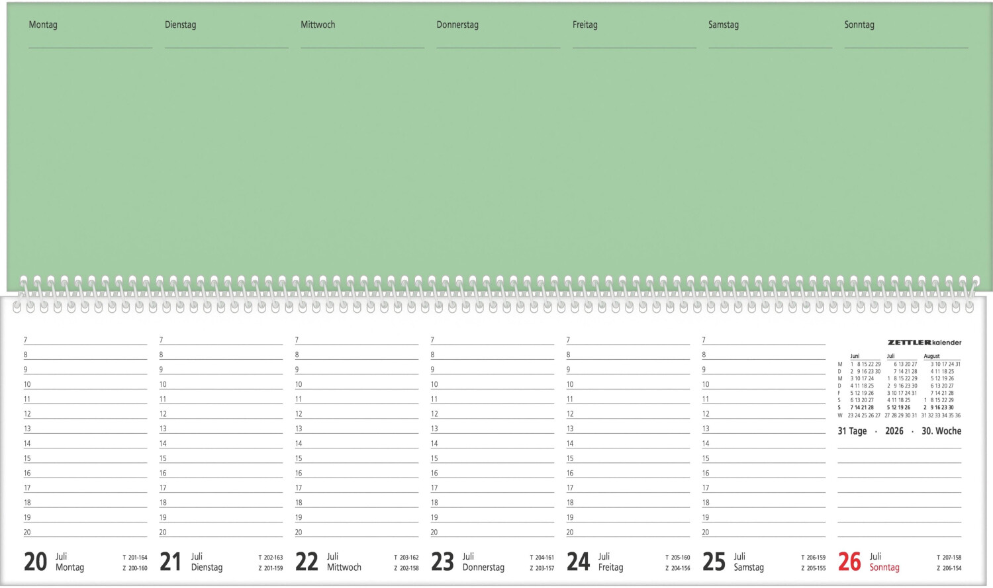Click the "30. Woche" week label
993x588 pixels.
(941, 431)
